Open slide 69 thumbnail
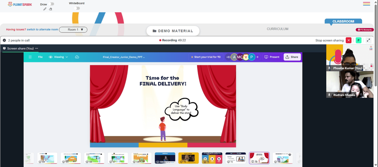 (x=165, y=158)
